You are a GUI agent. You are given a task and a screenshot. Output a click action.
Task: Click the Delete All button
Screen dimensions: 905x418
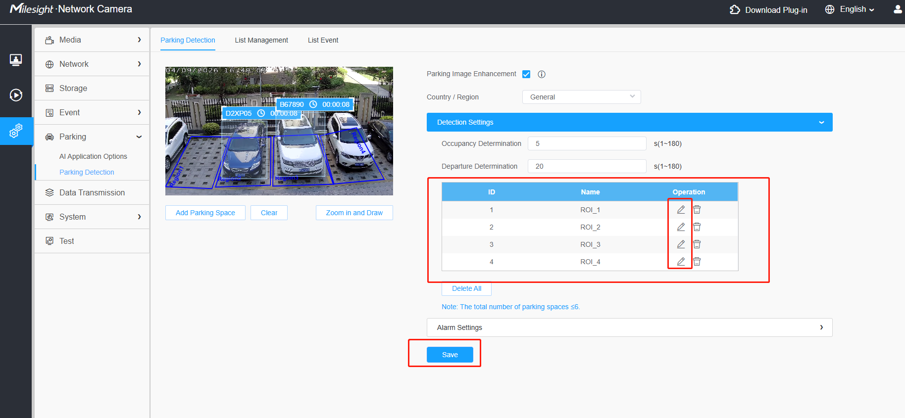466,288
